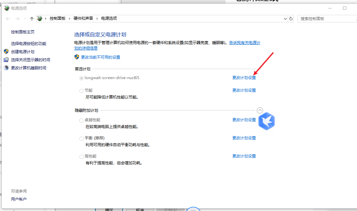The width and height of the screenshot is (357, 211).
Task: Open 更改计划设置 for 卓越性能 plan
Action: click(244, 120)
